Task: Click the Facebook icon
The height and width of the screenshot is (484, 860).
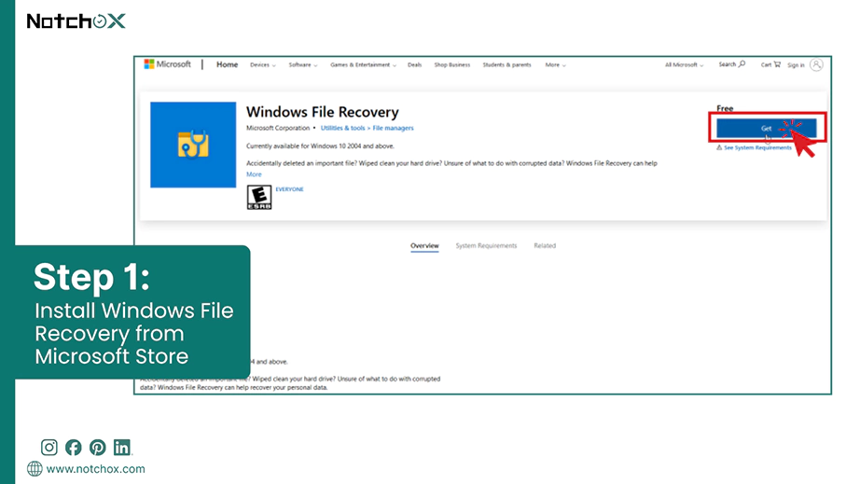Action: pos(73,448)
